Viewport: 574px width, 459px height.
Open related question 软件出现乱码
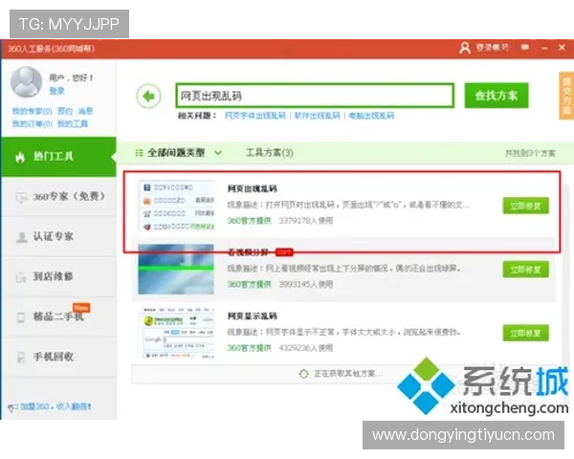click(x=318, y=116)
